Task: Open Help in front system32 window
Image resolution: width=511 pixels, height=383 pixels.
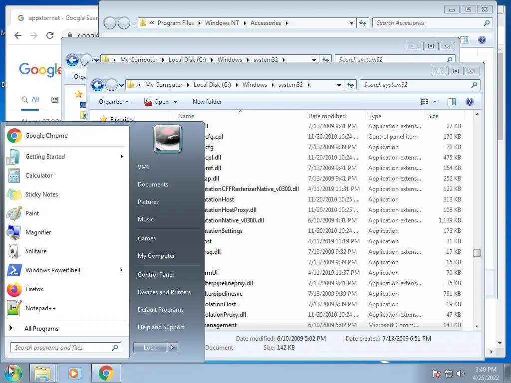Action: [469, 102]
